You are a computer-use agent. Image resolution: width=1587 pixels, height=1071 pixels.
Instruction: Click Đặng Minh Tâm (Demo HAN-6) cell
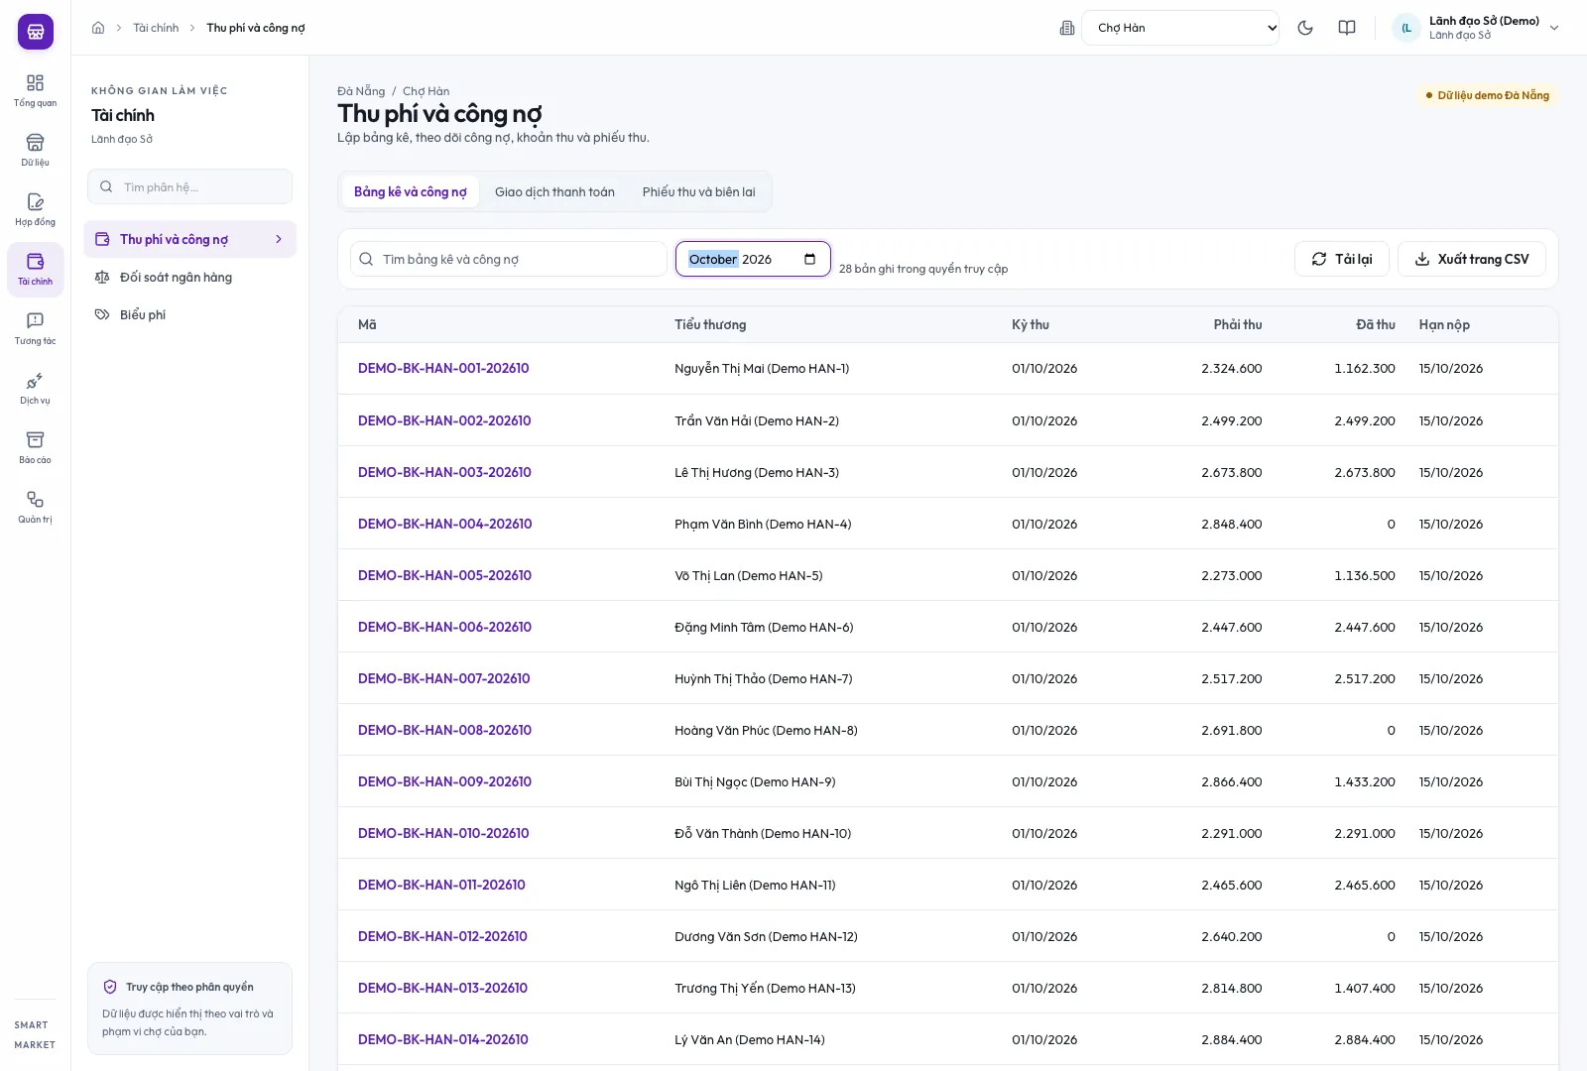click(x=764, y=627)
